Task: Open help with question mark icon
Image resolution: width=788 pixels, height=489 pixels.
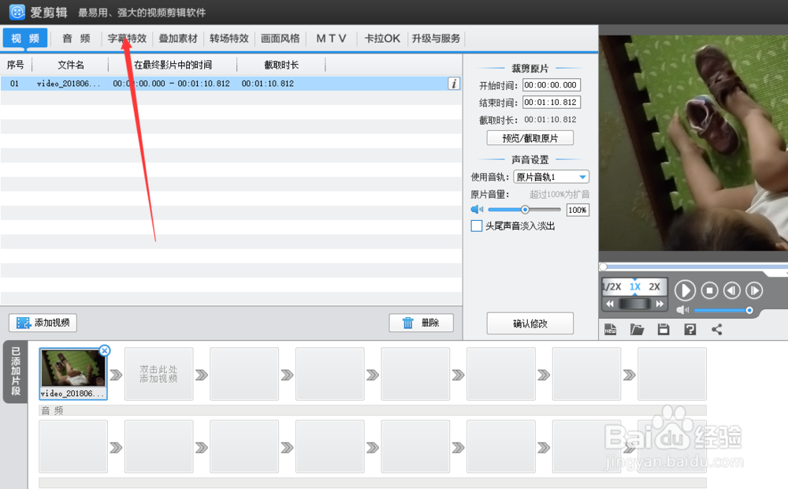Action: point(690,330)
